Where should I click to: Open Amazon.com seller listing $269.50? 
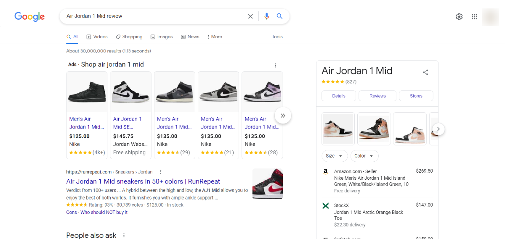(377, 181)
